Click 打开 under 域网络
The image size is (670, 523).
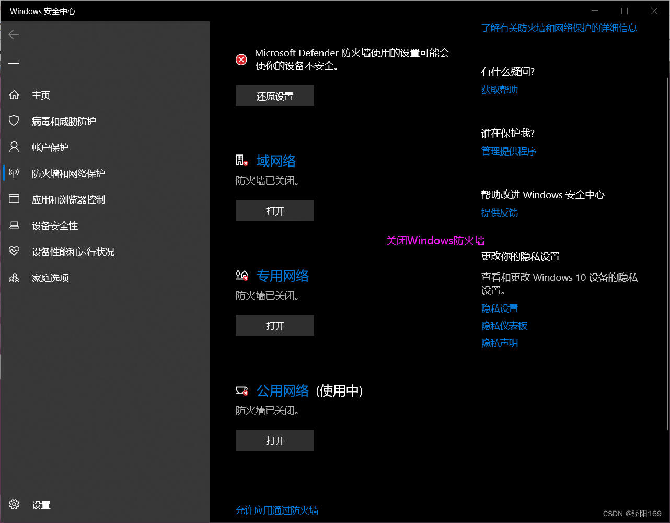point(275,211)
